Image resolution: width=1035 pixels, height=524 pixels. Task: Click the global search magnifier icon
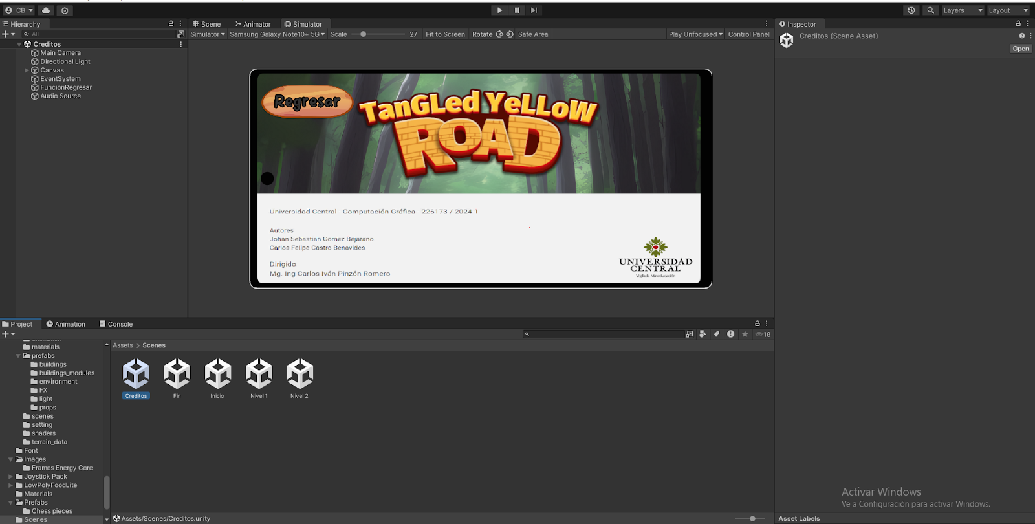(930, 10)
